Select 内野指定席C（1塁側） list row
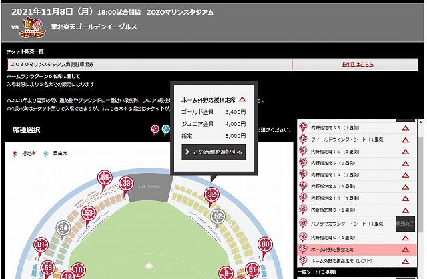The height and width of the screenshot is (279, 427). click(357, 238)
